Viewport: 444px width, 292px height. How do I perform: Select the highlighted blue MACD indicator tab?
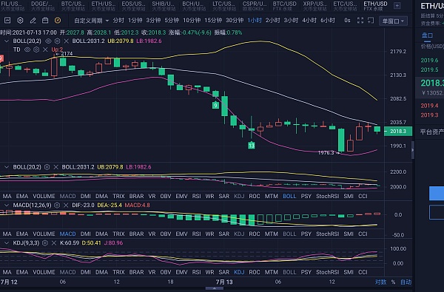click(67, 234)
